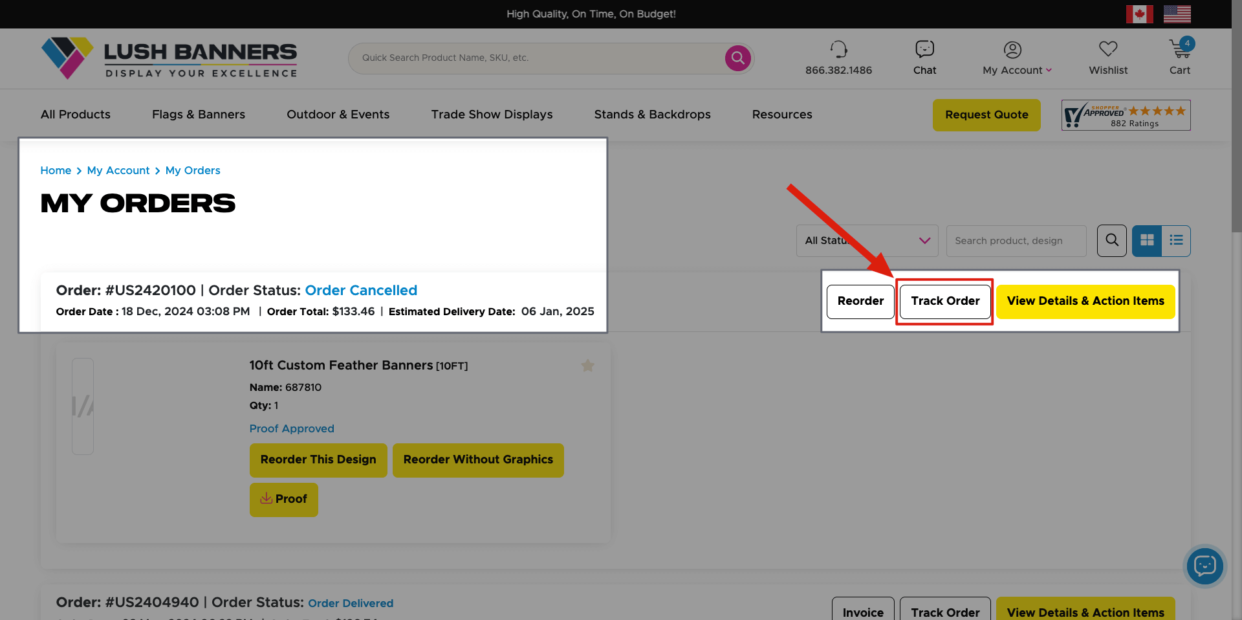This screenshot has height=620, width=1242.
Task: Open the Trade Show Displays menu
Action: coord(492,115)
